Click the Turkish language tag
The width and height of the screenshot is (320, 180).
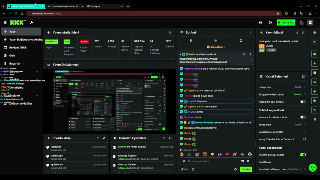(x=271, y=50)
